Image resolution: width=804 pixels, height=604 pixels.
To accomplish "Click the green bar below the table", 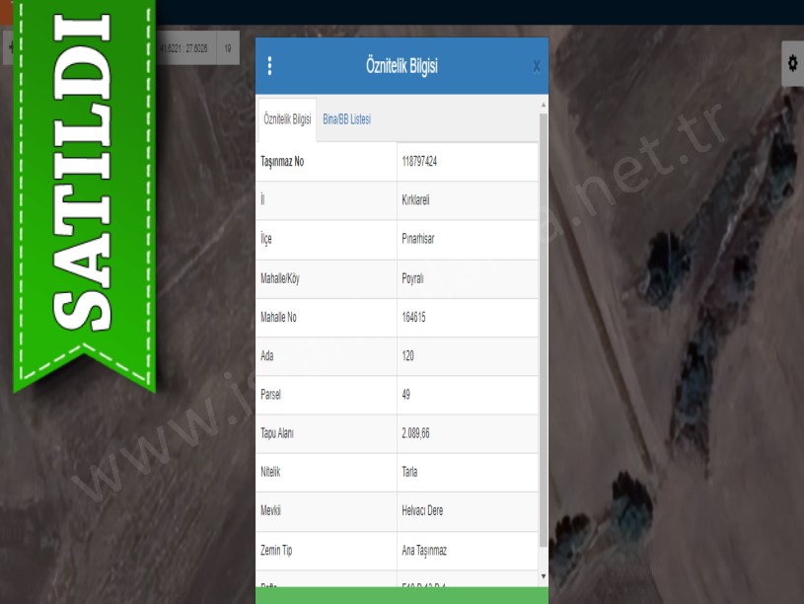I will click(402, 595).
